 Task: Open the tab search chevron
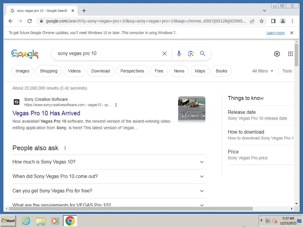(265, 11)
